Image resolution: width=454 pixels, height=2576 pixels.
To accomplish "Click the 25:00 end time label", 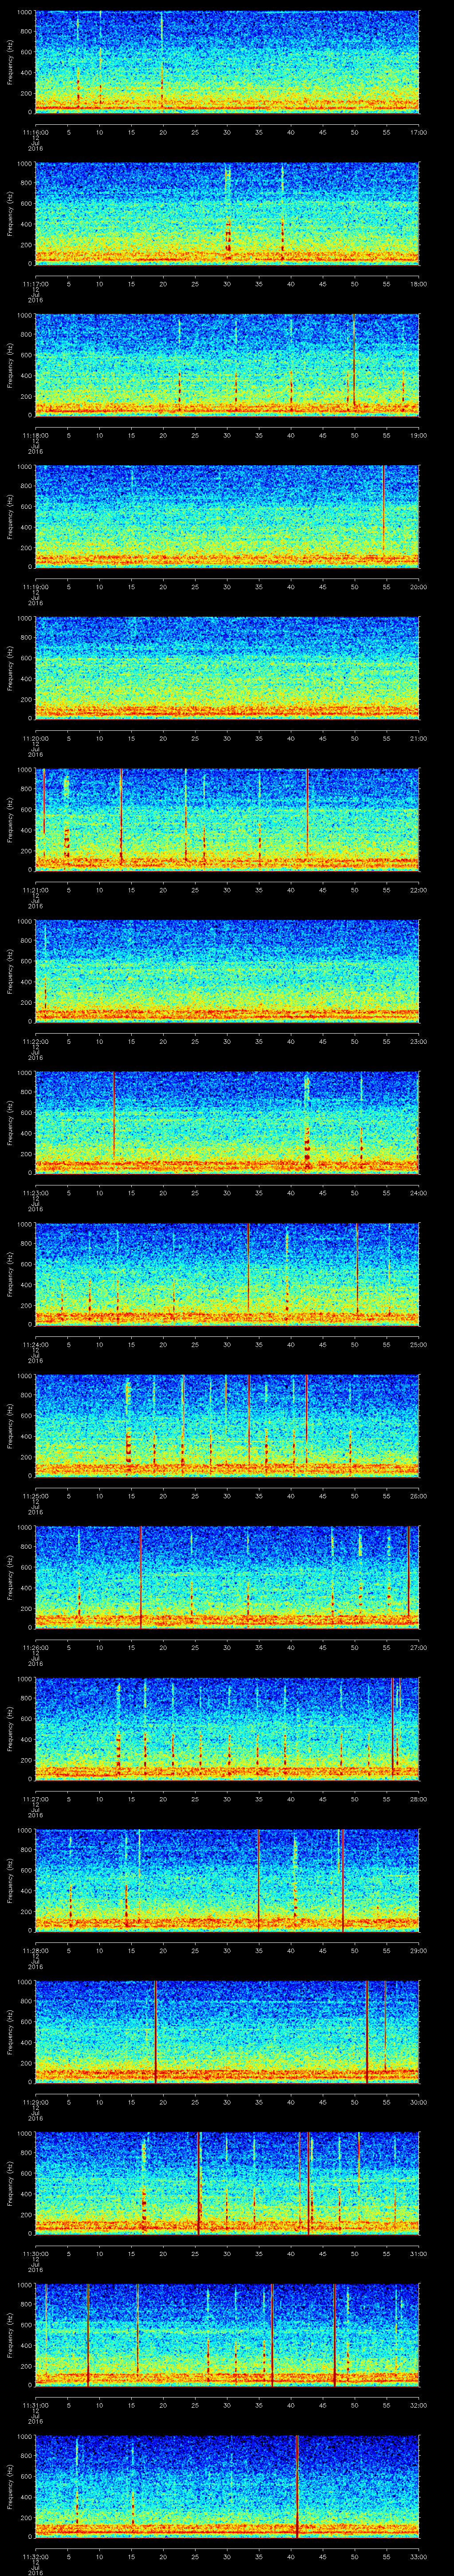I will coord(418,1344).
